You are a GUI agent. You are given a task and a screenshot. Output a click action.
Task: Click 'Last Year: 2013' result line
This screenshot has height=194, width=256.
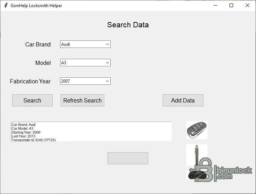tap(23, 136)
